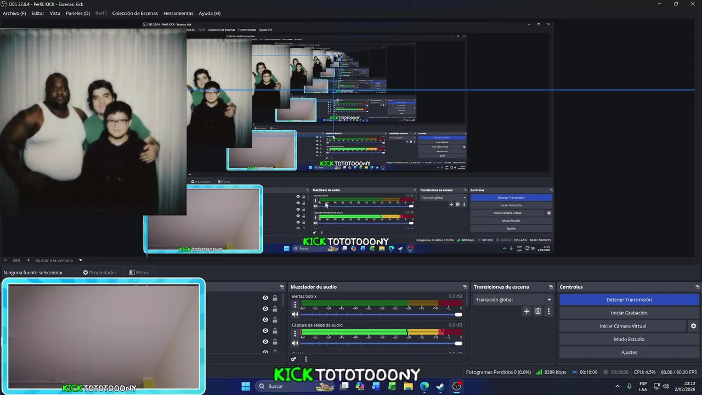Toggle visibility eye of the second source row
The width and height of the screenshot is (702, 395).
click(x=265, y=309)
